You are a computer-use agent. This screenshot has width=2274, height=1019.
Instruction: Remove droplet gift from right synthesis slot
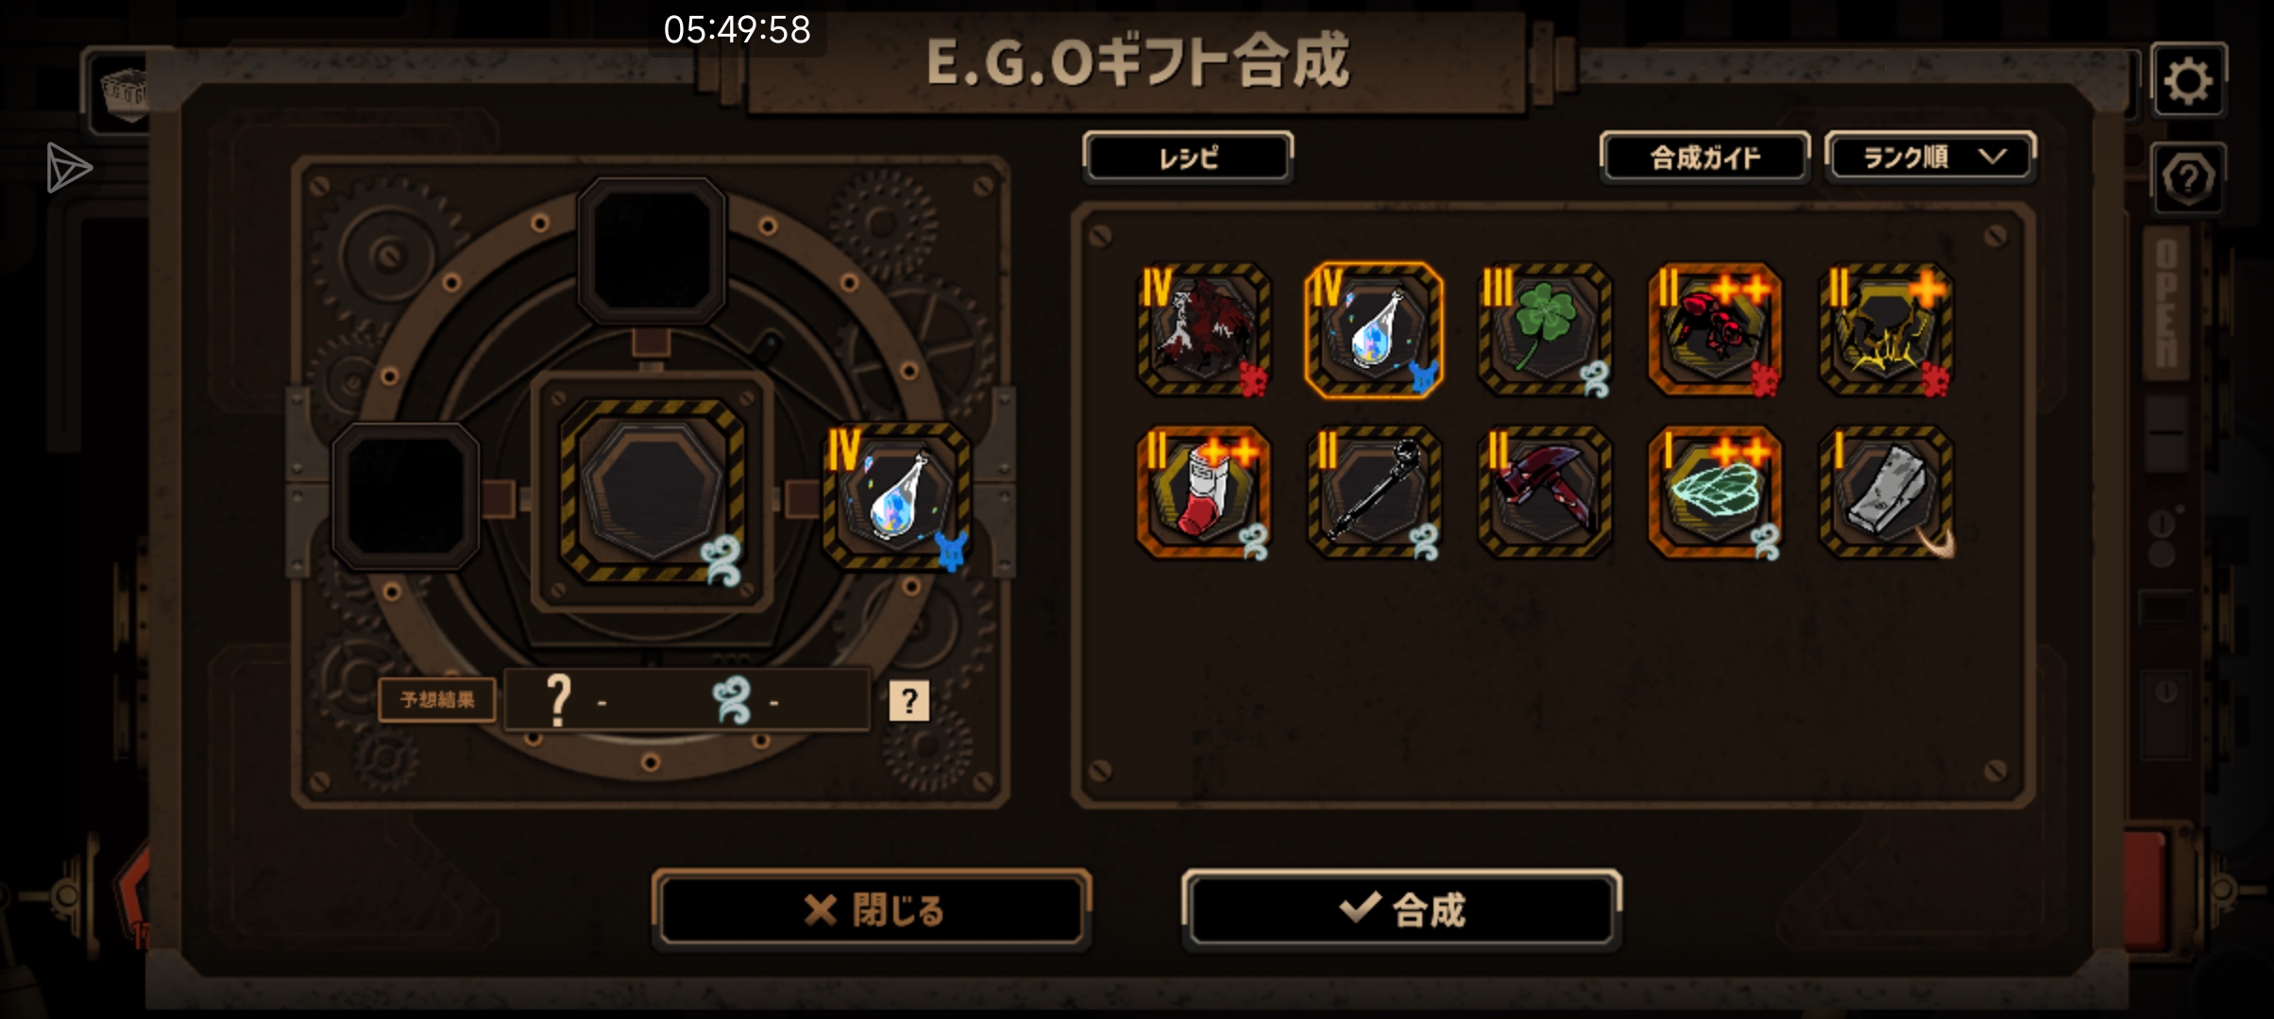(897, 497)
